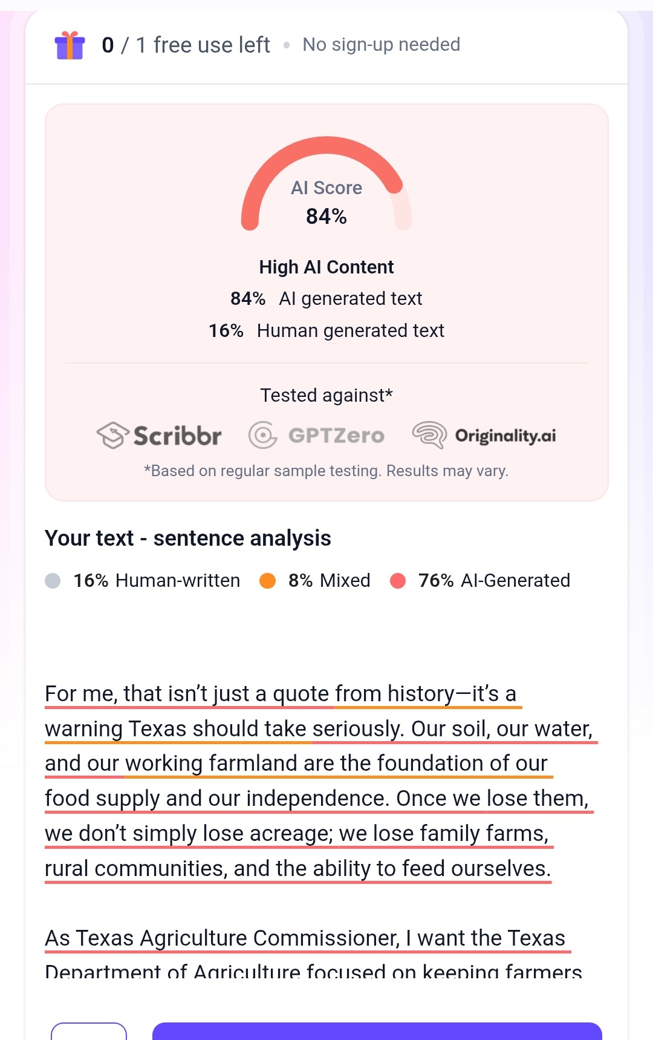Click '84% AI generated text' line
653x1040 pixels.
[x=326, y=299]
